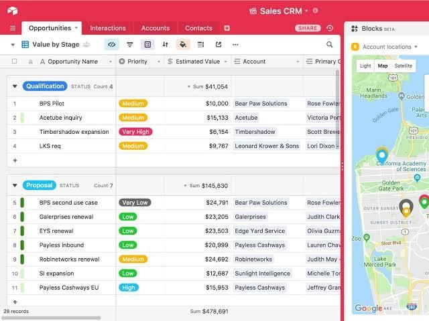Add a record to Qualification group
Screen dimensions: 429x321
coord(15,160)
